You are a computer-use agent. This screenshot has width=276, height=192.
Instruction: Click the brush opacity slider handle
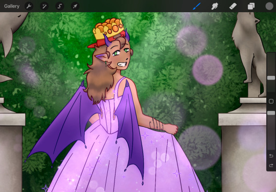[x=271, y=113]
